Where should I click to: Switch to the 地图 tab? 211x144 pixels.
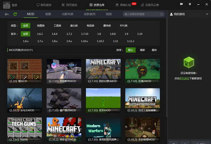(x=48, y=14)
